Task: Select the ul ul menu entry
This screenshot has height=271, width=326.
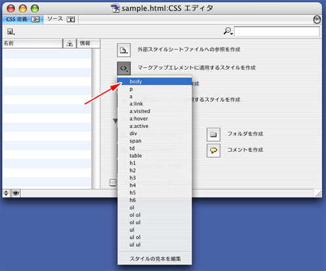Action: click(155, 244)
